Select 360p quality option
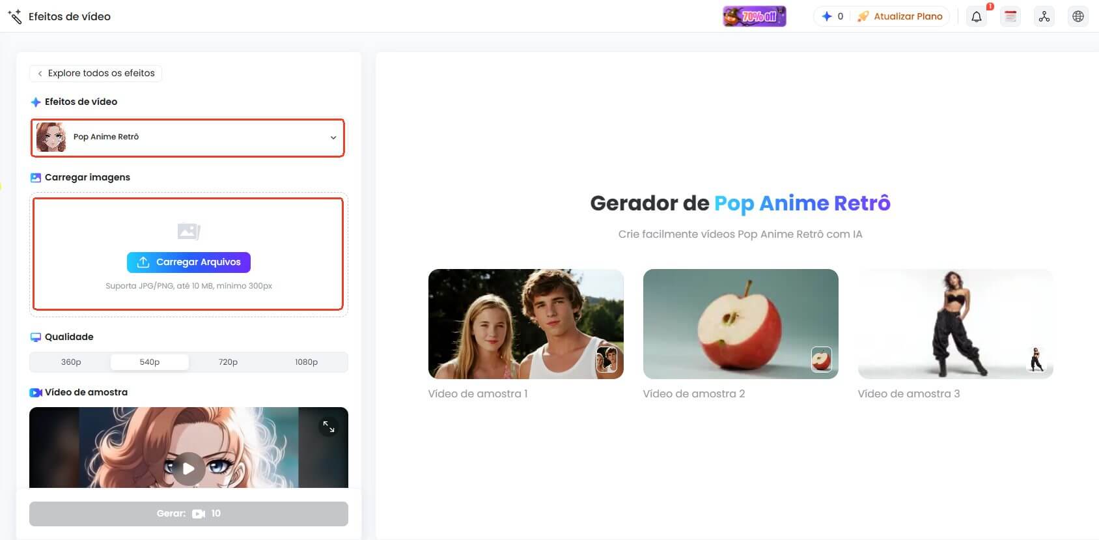Viewport: 1099px width, 540px height. pos(71,362)
